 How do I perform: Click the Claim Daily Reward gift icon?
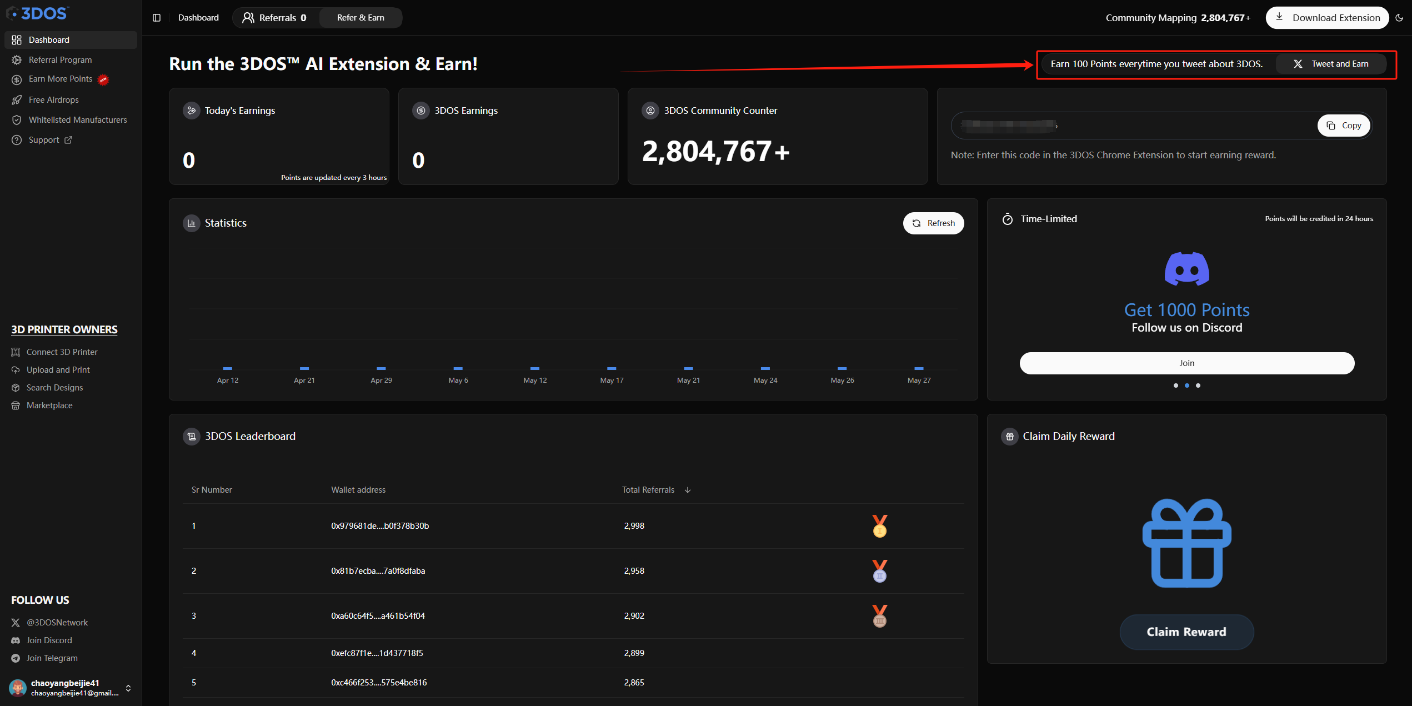1010,437
